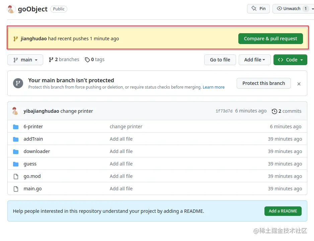Viewport: 314px width, 241px height.
Task: Click the main.go file icon
Action: (x=16, y=189)
